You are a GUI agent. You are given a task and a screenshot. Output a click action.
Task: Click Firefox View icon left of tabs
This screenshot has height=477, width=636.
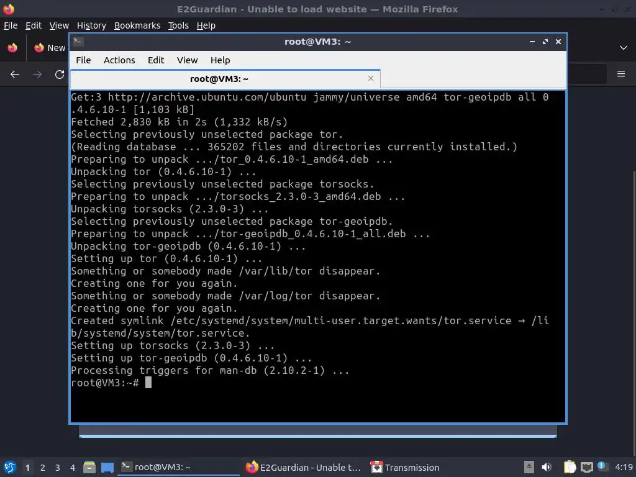tap(12, 47)
